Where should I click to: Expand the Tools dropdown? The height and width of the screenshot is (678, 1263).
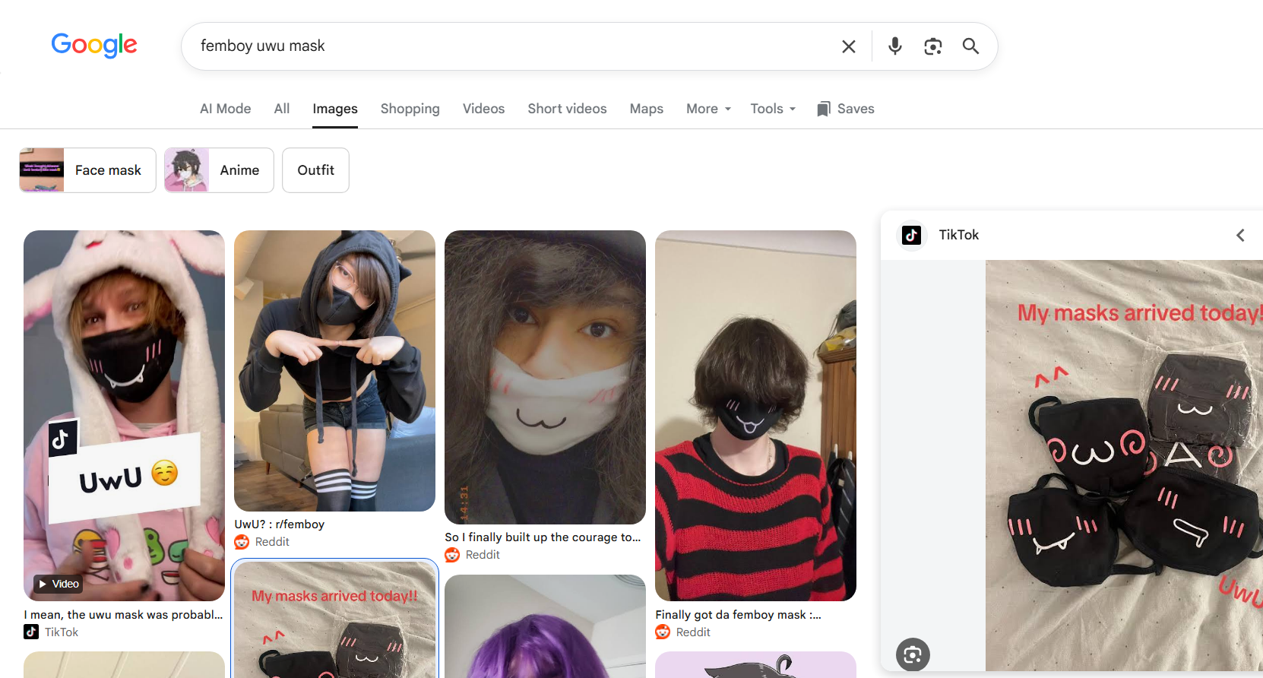tap(773, 109)
